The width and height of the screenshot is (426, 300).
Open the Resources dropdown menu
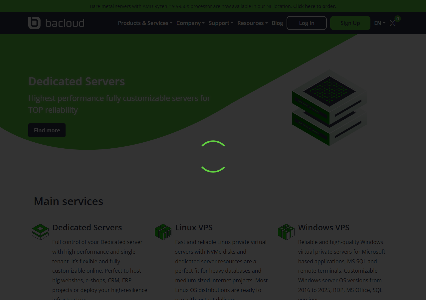252,23
